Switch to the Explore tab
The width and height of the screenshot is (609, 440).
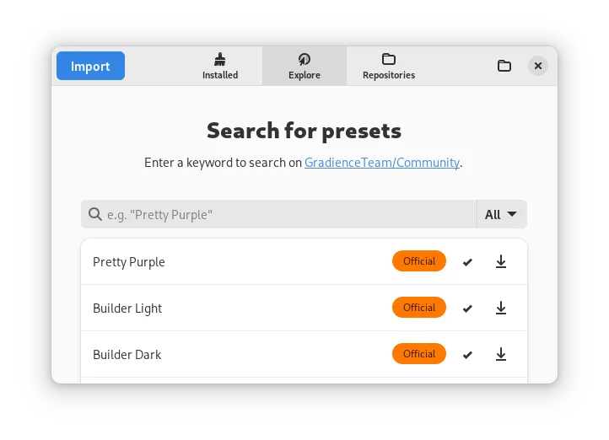coord(304,66)
